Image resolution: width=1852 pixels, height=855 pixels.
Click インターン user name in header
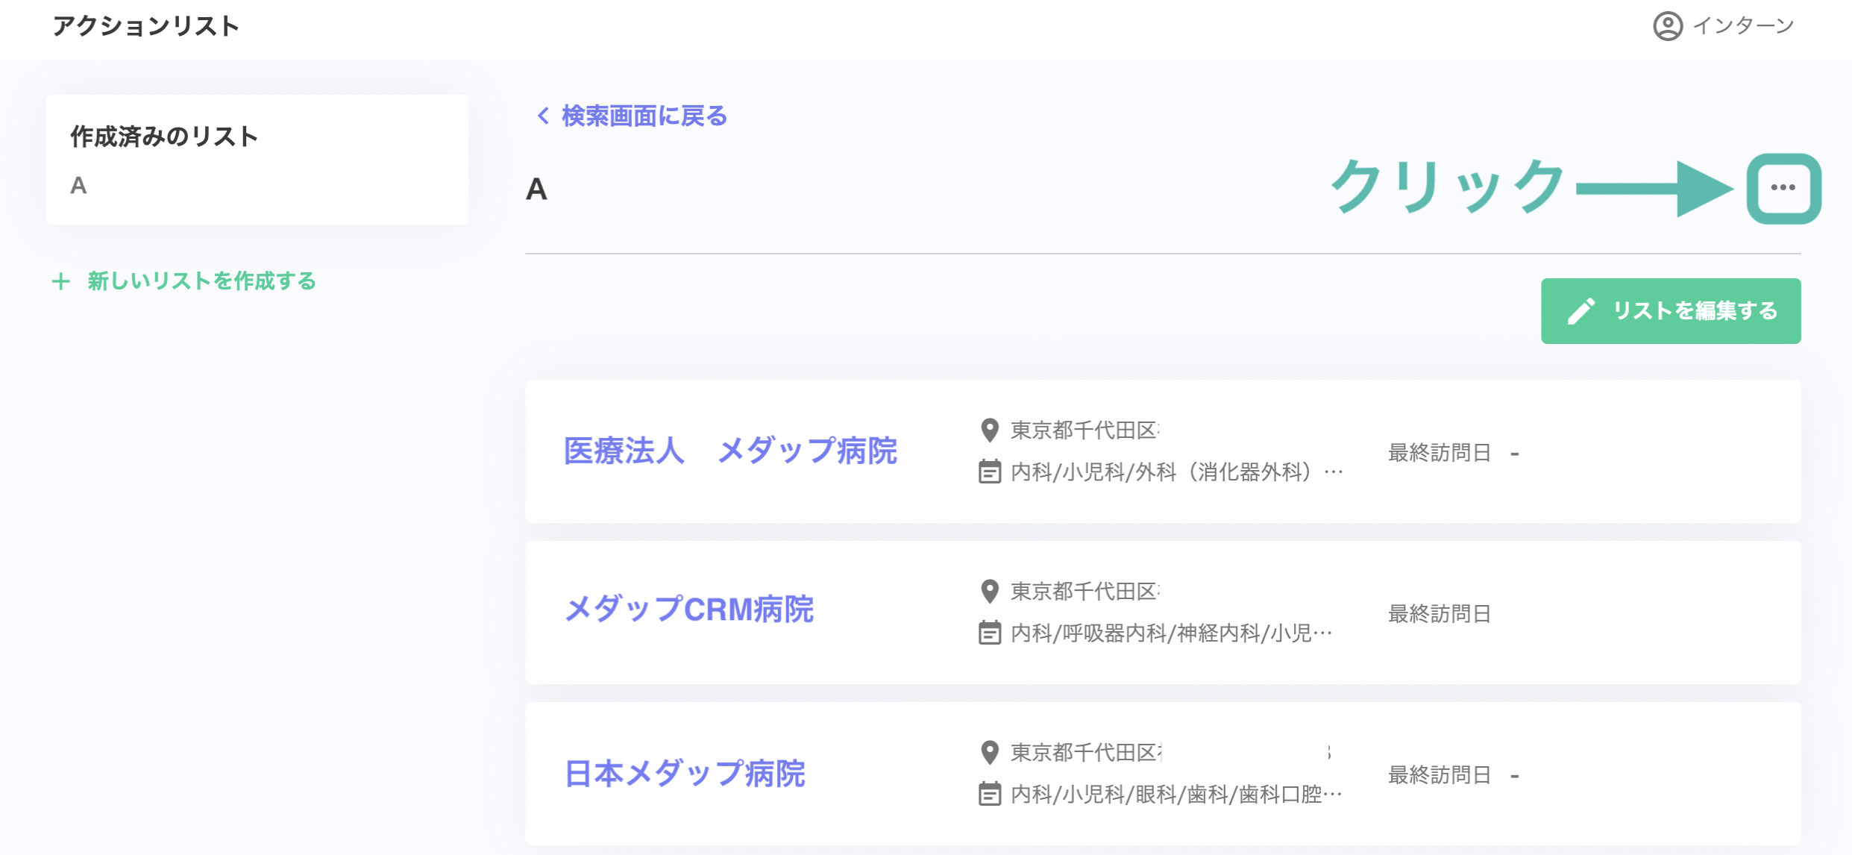tap(1743, 26)
